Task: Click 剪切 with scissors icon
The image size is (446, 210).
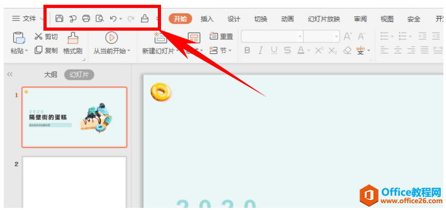Action: pyautogui.click(x=46, y=36)
